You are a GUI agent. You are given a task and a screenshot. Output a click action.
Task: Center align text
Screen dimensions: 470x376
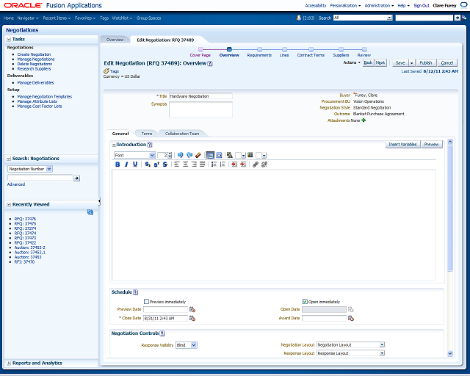click(x=186, y=164)
